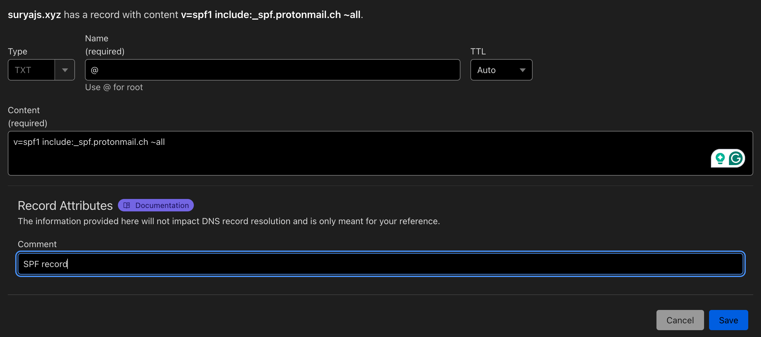Open the Type dropdown showing TXT

(41, 70)
